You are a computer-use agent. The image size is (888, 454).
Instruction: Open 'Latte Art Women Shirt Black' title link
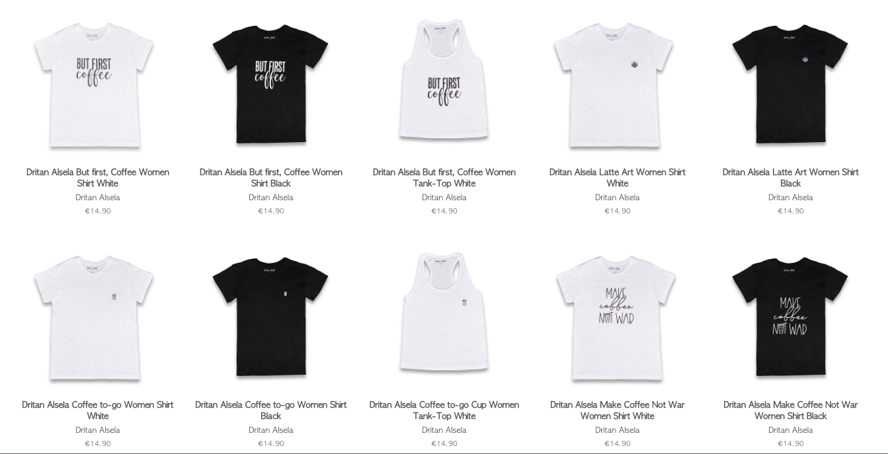coord(791,178)
